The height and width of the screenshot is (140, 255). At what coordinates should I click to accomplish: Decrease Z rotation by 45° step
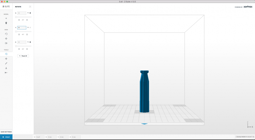click(x=19, y=49)
